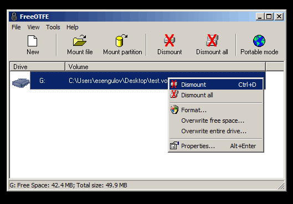Minimize the FreeOTFE window
Viewport: 293px width, 204px height.
click(260, 17)
